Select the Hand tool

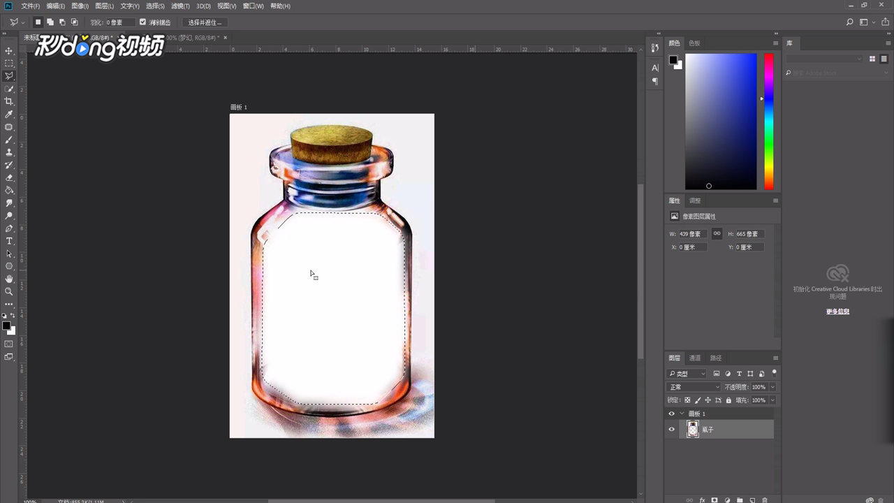(x=9, y=279)
